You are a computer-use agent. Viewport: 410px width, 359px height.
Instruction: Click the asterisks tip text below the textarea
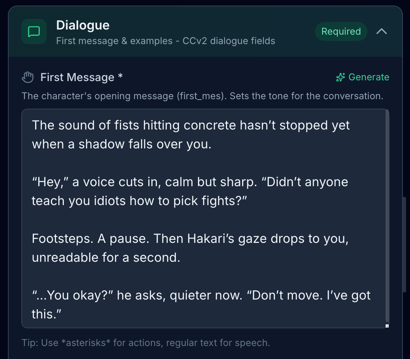[146, 342]
